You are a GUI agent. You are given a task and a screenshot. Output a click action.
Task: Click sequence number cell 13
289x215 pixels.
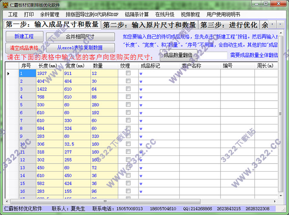point(28,168)
